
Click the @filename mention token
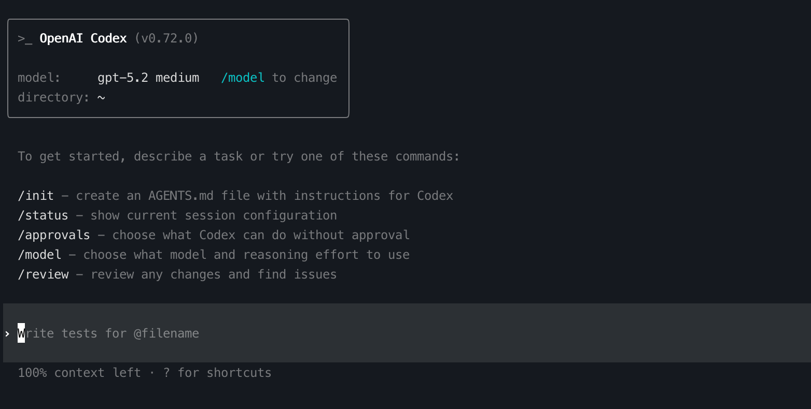click(x=166, y=333)
